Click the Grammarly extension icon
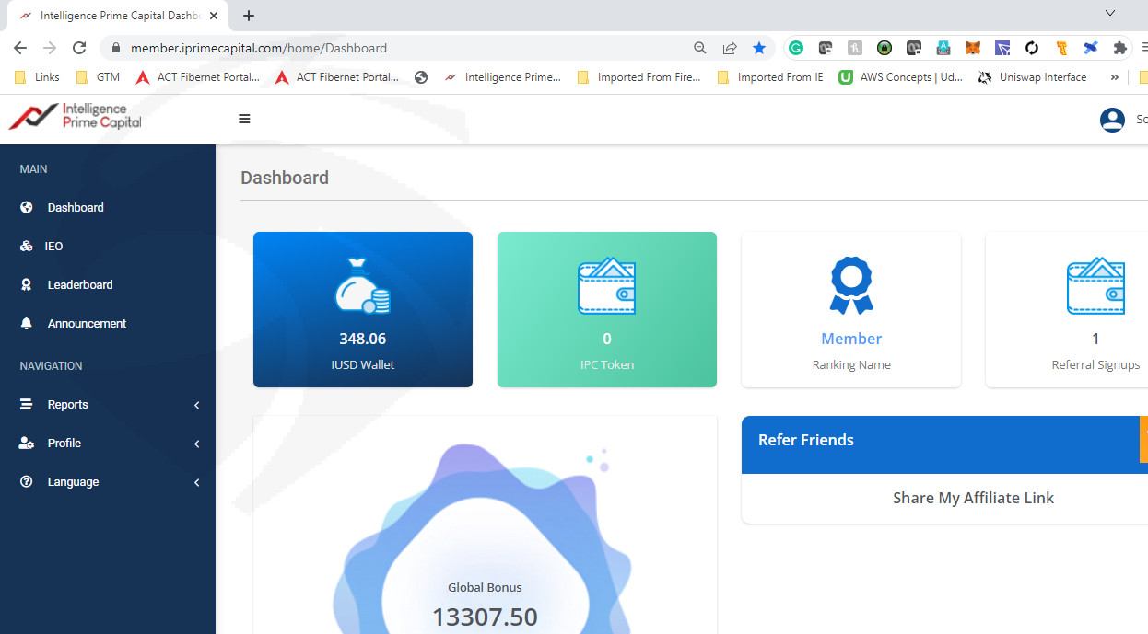 [795, 48]
